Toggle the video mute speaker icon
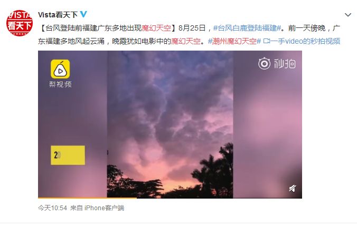The width and height of the screenshot is (357, 226). click(293, 188)
